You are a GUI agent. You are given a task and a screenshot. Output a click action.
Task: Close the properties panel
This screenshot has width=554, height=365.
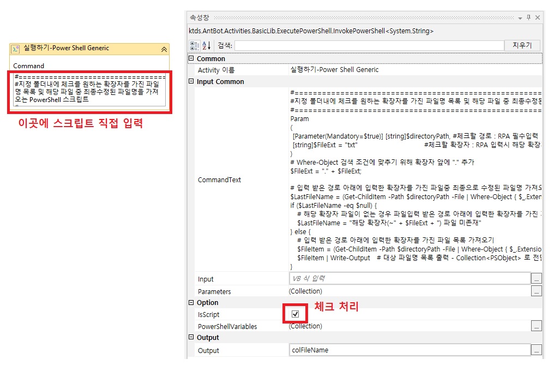(538, 18)
